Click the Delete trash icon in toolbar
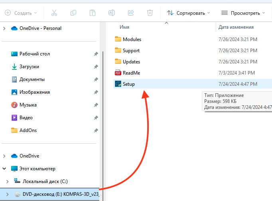Screen dimensions: 272x201 pyautogui.click(x=150, y=13)
